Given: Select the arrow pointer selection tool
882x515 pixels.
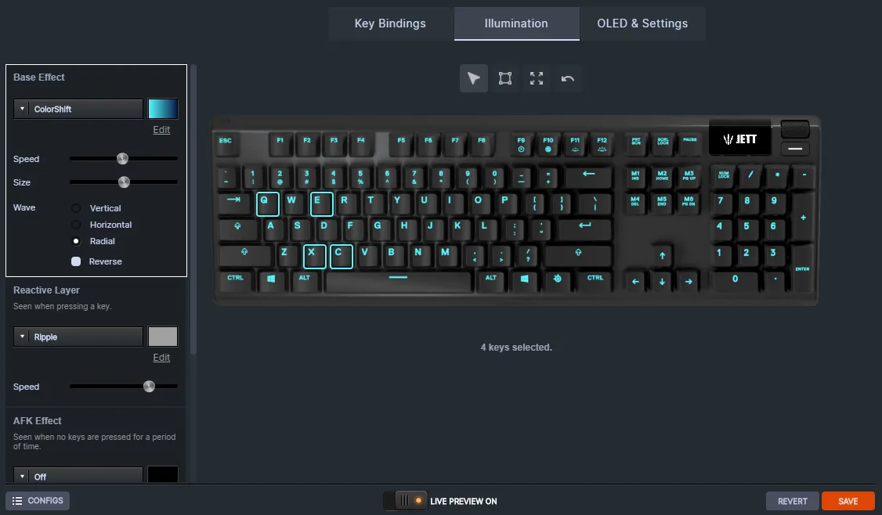Looking at the screenshot, I should (474, 79).
